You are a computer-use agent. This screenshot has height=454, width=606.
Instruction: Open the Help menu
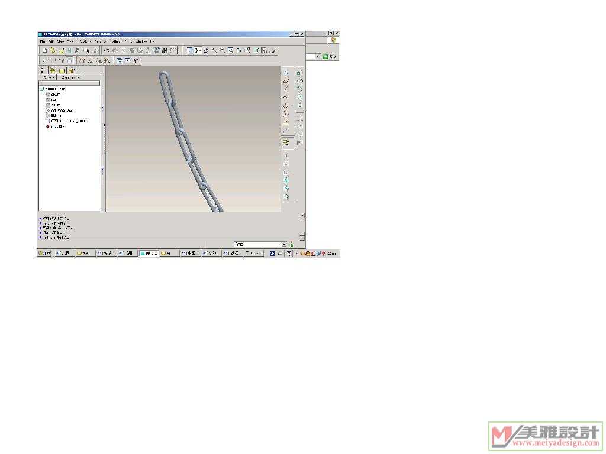coord(153,41)
